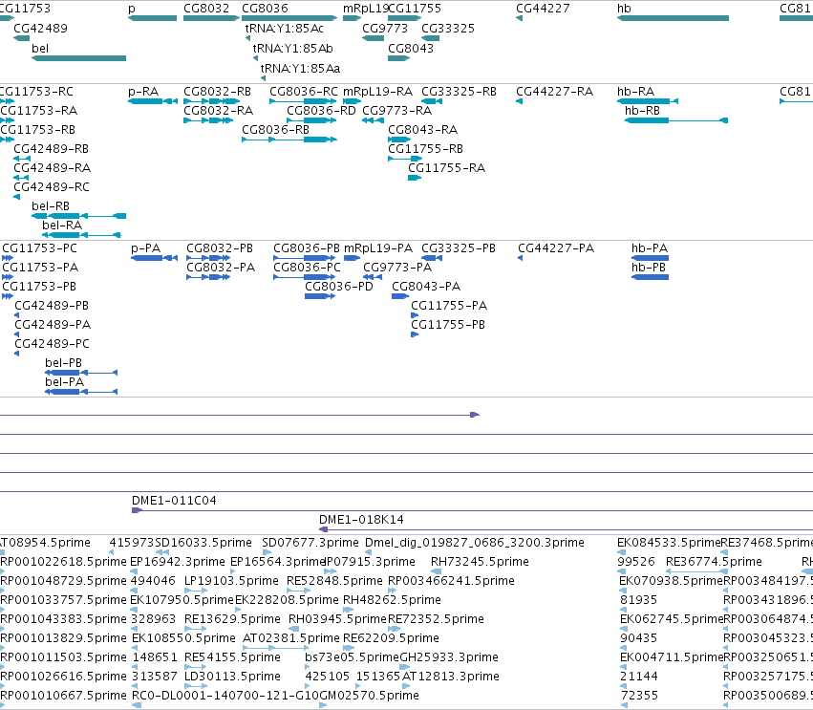Click EST AT02381.5prime
Viewport: 813px width, 710px height.
[x=290, y=638]
